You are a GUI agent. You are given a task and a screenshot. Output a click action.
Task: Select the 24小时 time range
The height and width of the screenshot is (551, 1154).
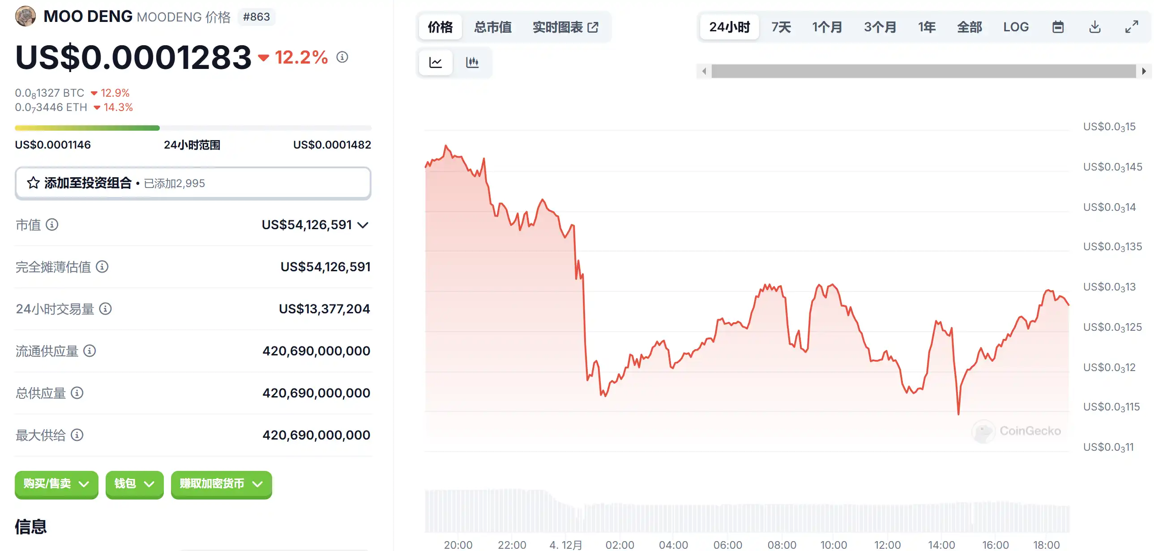[729, 27]
